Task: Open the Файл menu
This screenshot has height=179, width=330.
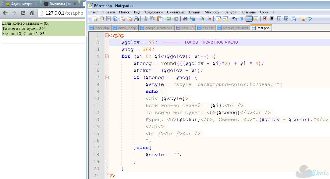Action: [94, 12]
